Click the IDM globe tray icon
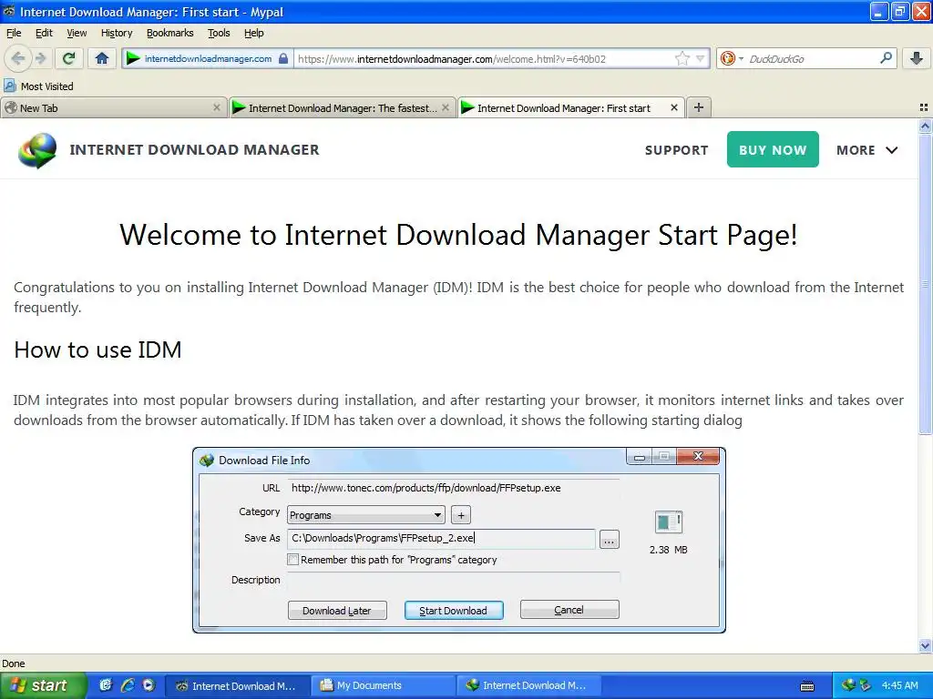This screenshot has width=933, height=699. pyautogui.click(x=848, y=685)
